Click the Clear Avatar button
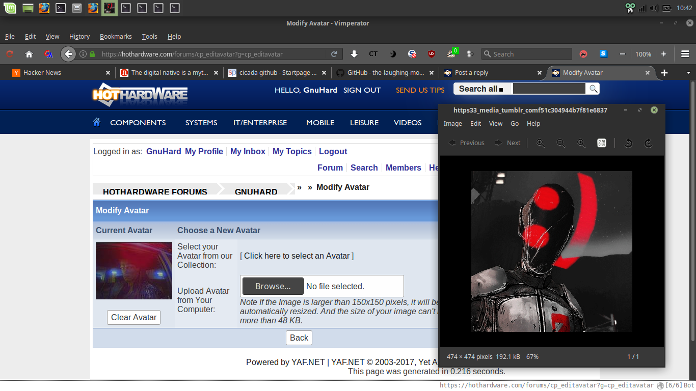This screenshot has width=696, height=391. 133,317
